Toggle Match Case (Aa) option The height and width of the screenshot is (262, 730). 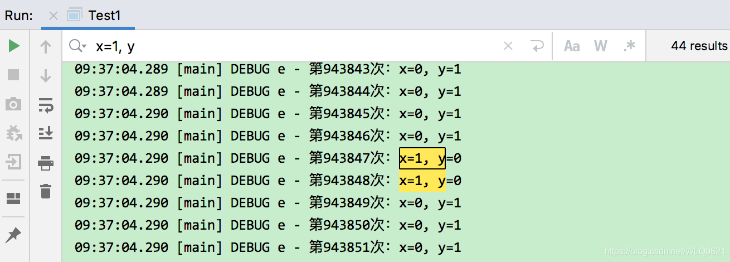coord(572,46)
